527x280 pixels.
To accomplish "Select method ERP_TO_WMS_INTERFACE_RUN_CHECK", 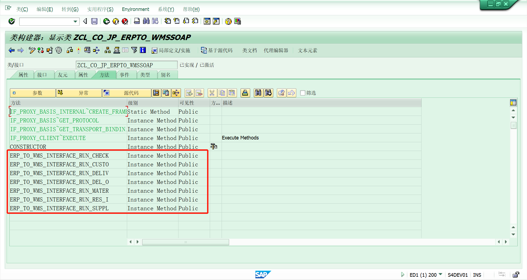I will (59, 156).
